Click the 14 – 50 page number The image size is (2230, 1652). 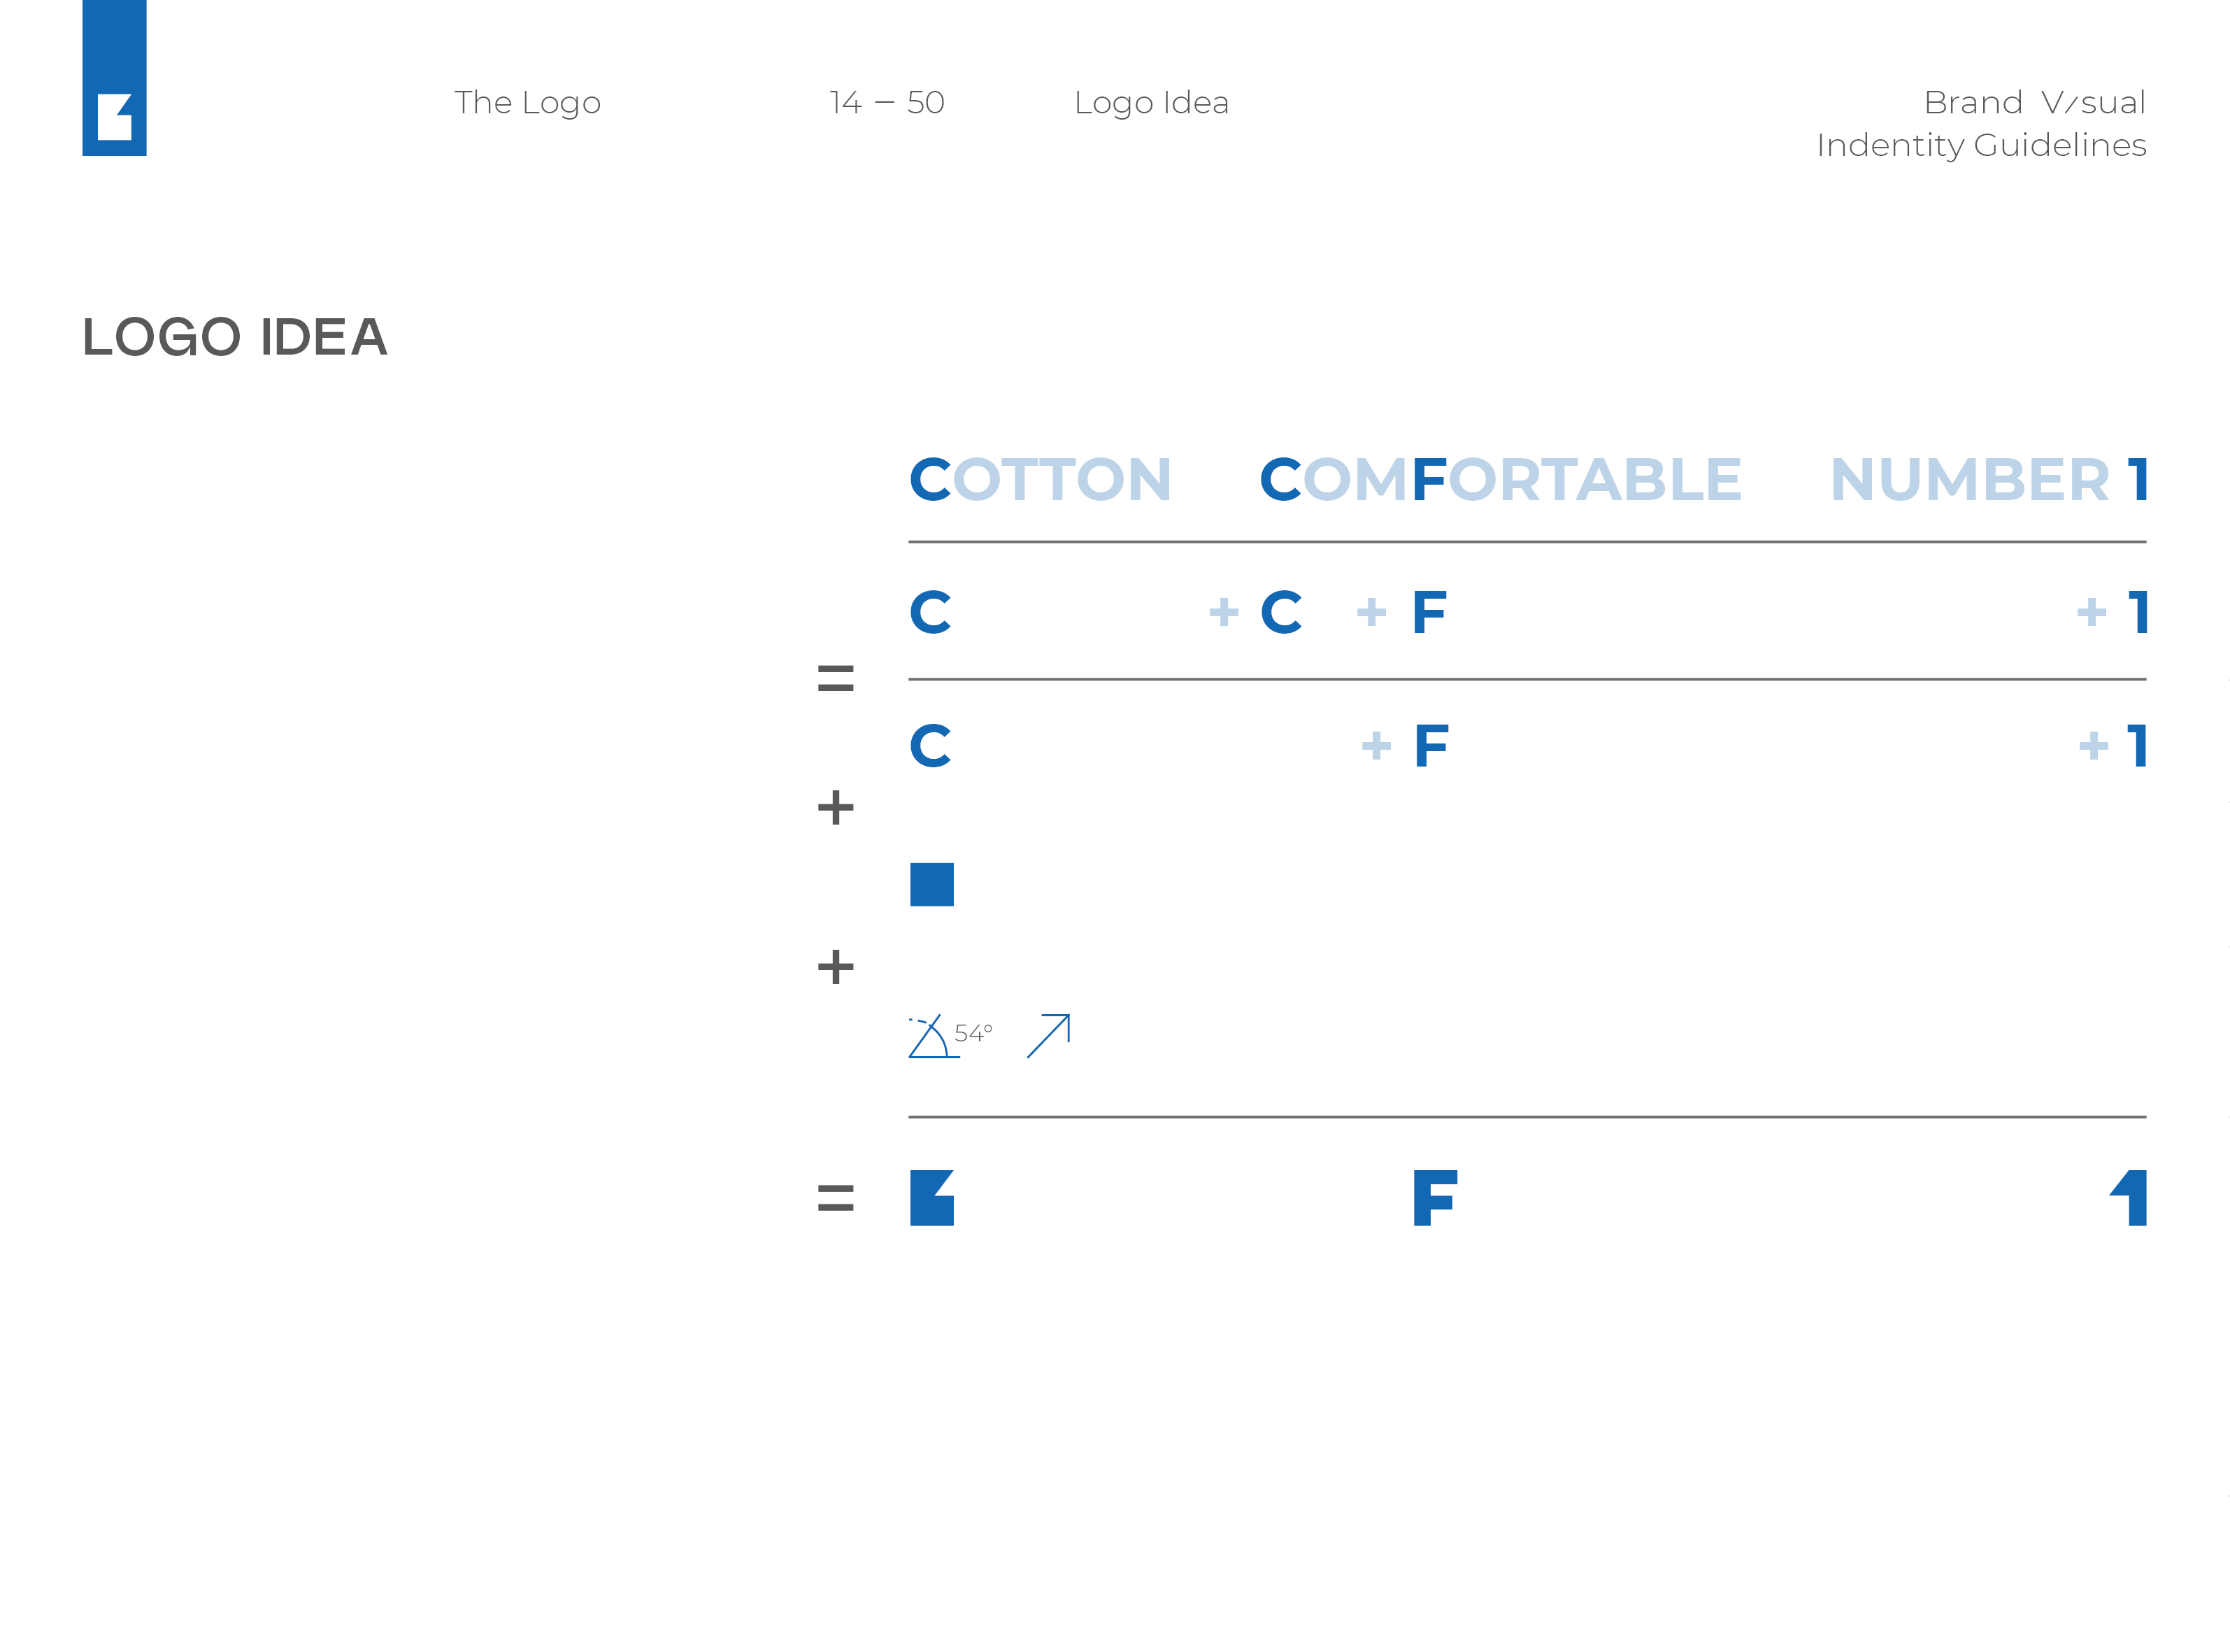click(887, 102)
